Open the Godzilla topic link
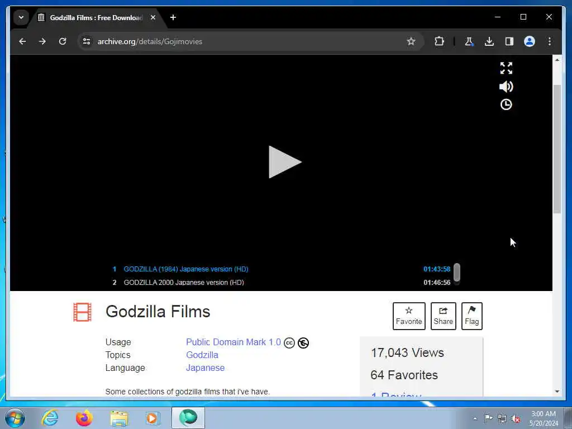Viewport: 572px width, 429px height. click(202, 355)
